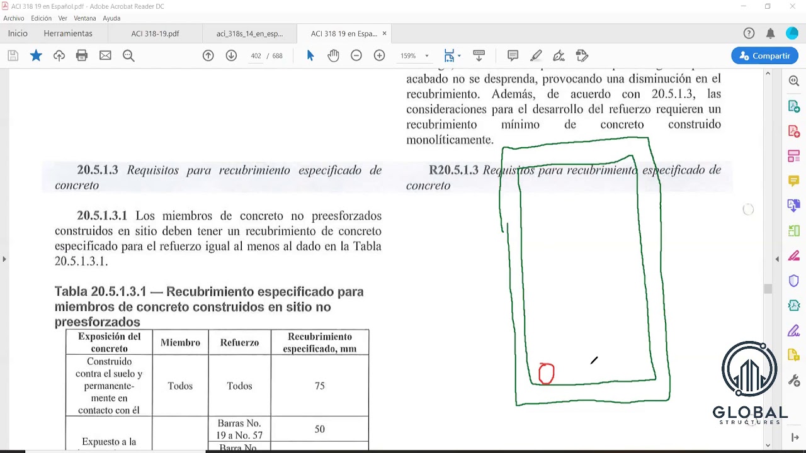Open the Ayuda menu
This screenshot has height=453, width=806.
pyautogui.click(x=111, y=18)
